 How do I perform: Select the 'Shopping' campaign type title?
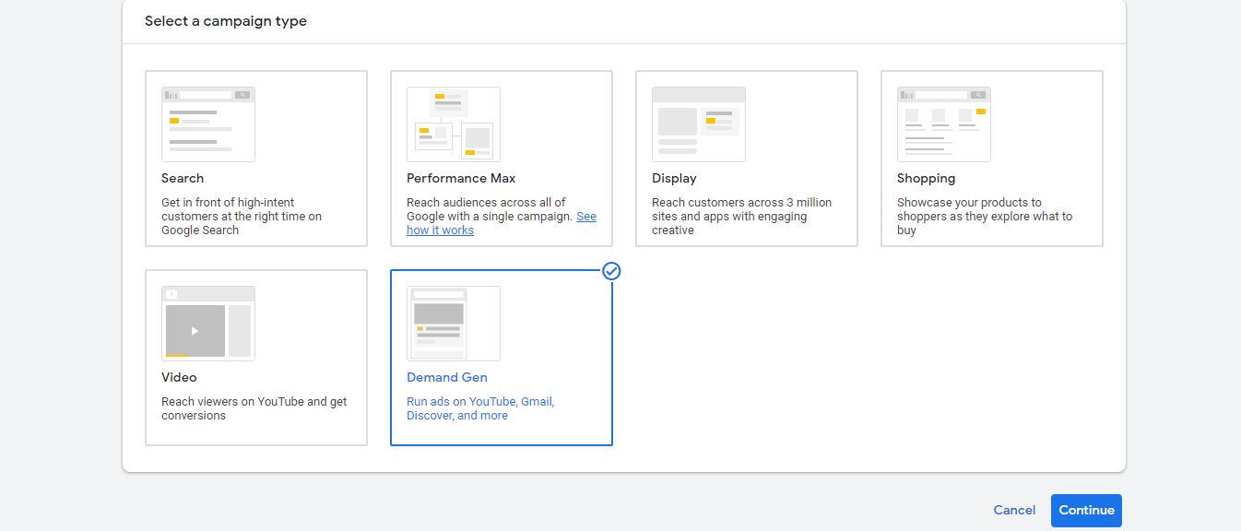point(926,178)
